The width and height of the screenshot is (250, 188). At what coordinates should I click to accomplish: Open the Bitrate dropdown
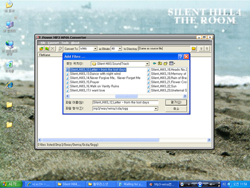click(x=120, y=49)
